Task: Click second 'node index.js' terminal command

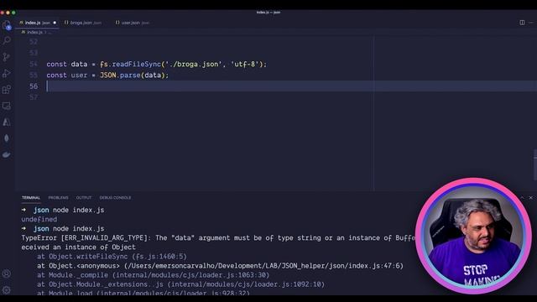Action: click(x=78, y=228)
